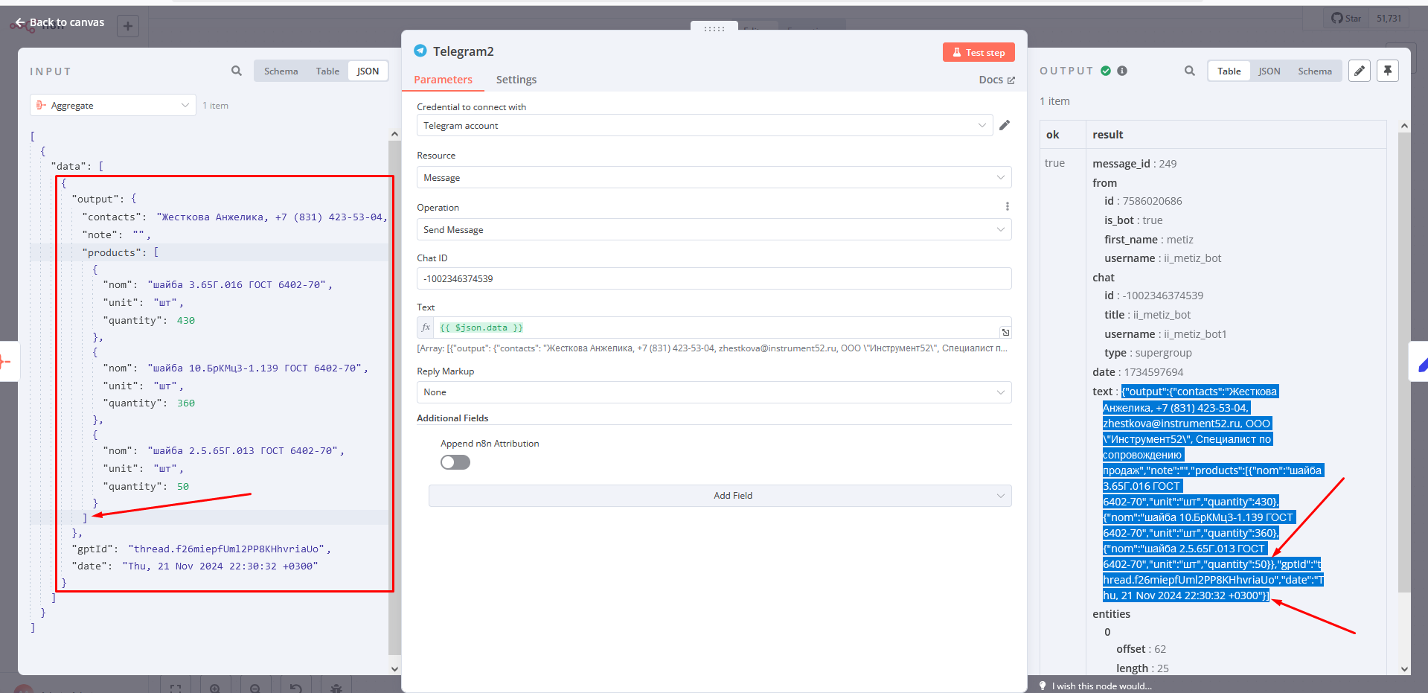The height and width of the screenshot is (693, 1428).
Task: Go back to canvas
Action: point(60,22)
